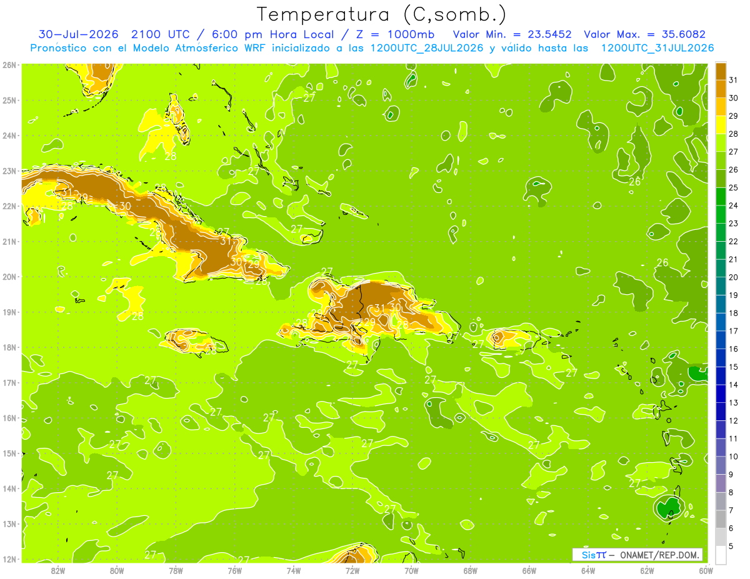Viewport: 750px width, 579px height.
Task: Click the "31" value on the color legend
Action: coord(733,80)
